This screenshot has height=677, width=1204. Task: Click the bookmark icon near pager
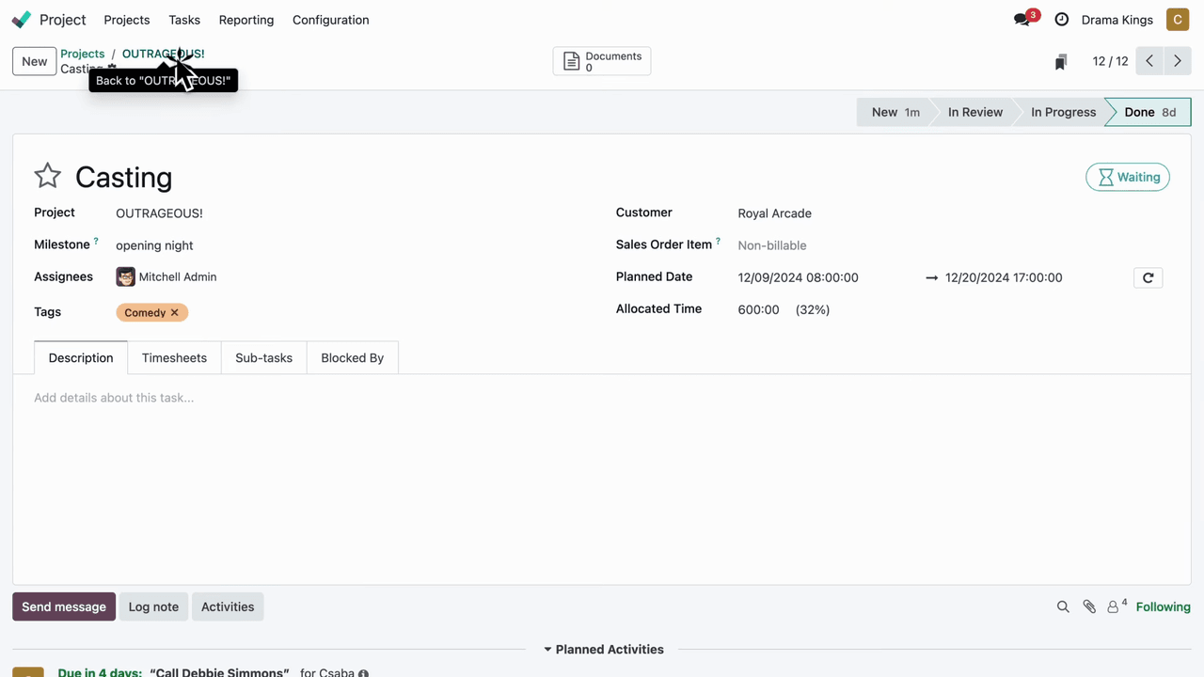point(1060,62)
